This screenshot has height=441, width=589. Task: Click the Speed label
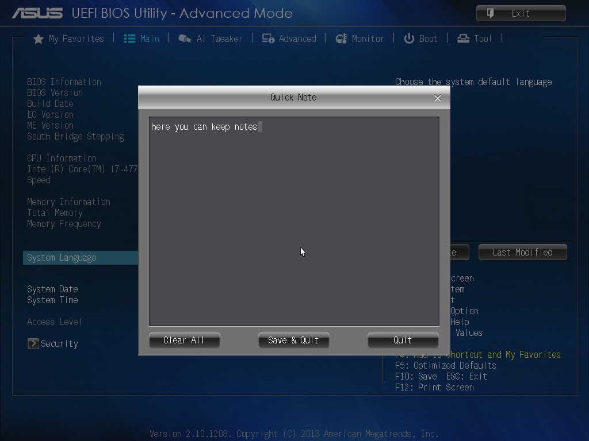39,180
